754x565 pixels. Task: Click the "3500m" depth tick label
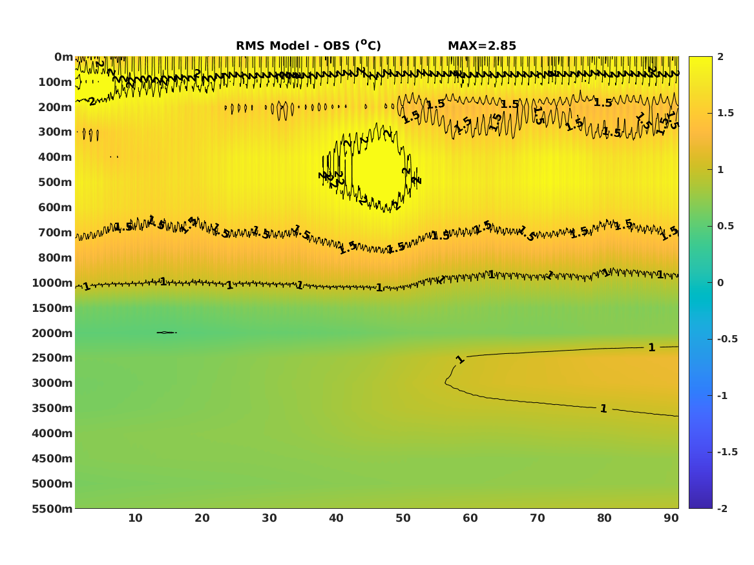click(x=52, y=408)
